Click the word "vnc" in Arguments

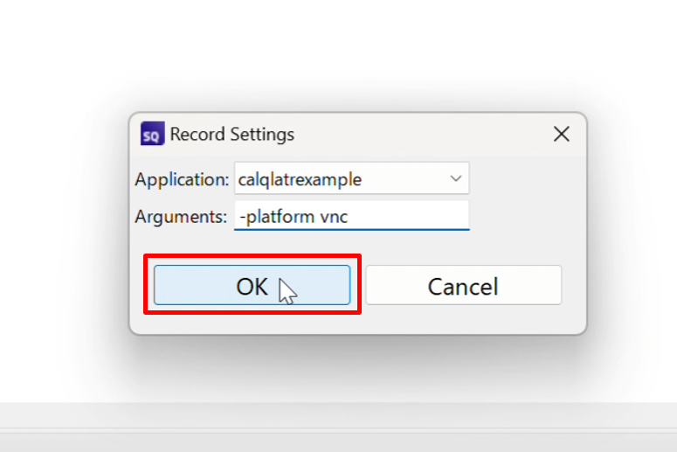(334, 217)
